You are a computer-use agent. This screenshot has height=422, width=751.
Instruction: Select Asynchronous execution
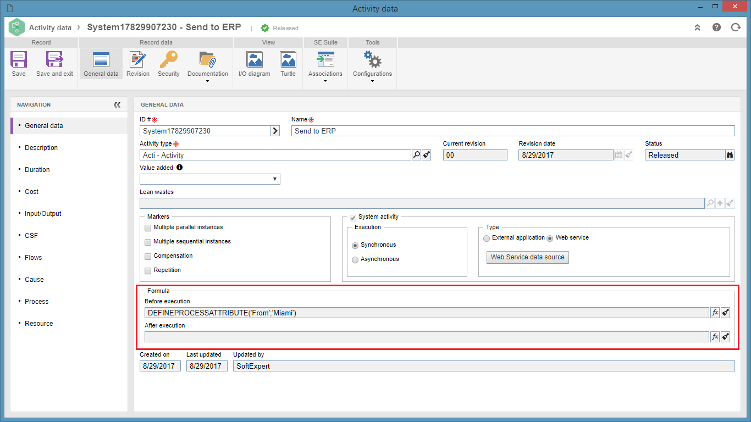355,259
